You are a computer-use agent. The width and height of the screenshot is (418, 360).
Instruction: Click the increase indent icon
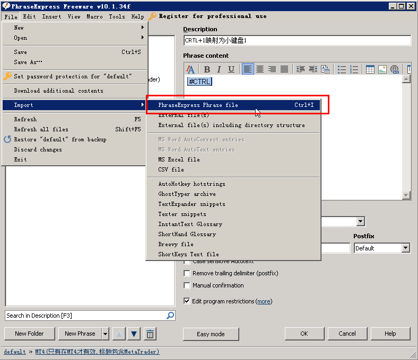coord(313,69)
